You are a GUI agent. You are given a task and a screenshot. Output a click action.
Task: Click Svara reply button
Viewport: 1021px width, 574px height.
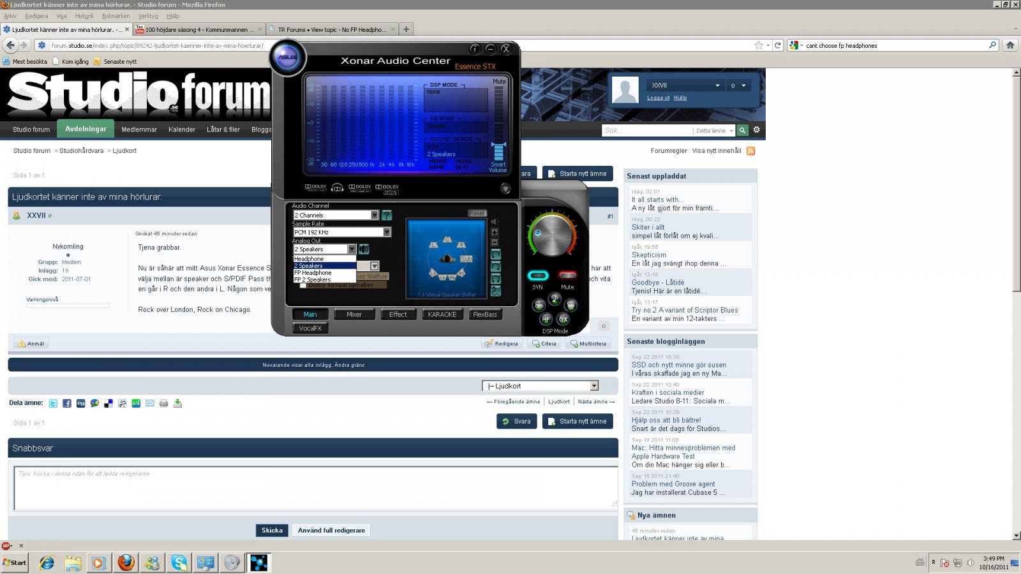516,422
